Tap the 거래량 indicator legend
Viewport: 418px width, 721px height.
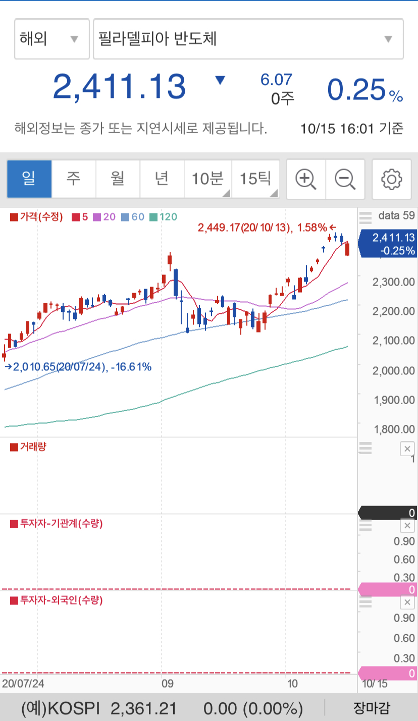[x=28, y=447]
